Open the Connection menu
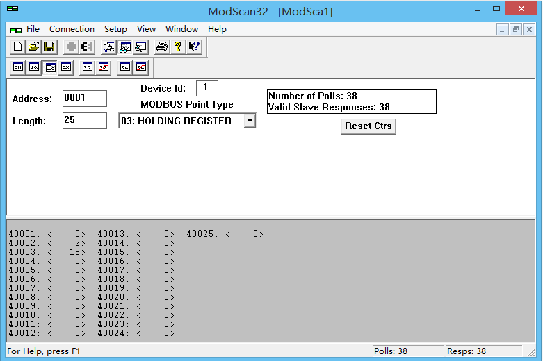The image size is (543, 361). [72, 29]
